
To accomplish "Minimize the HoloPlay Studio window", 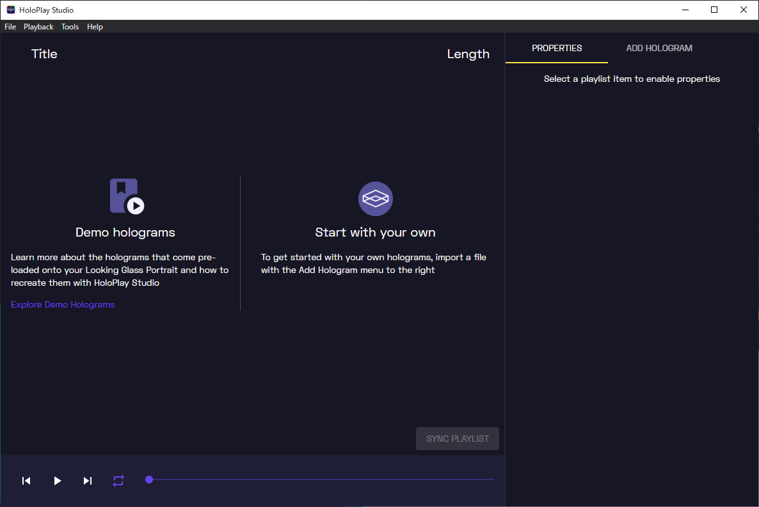I will point(685,10).
